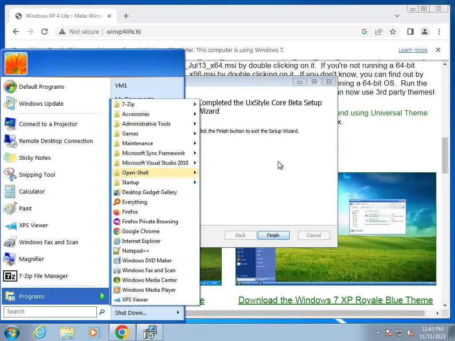Click Chrome back navigation arrow

pyautogui.click(x=16, y=32)
